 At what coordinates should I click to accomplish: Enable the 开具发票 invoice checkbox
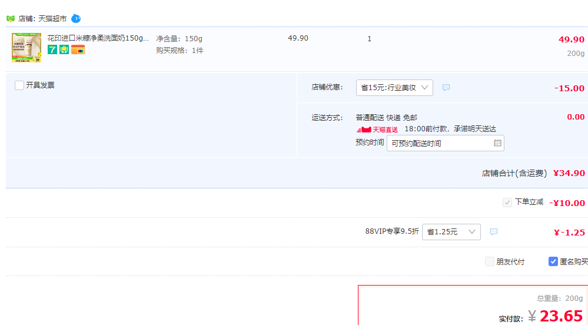(19, 85)
